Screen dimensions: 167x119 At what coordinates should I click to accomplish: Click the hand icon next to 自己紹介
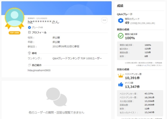pyautogui.click(x=29, y=65)
